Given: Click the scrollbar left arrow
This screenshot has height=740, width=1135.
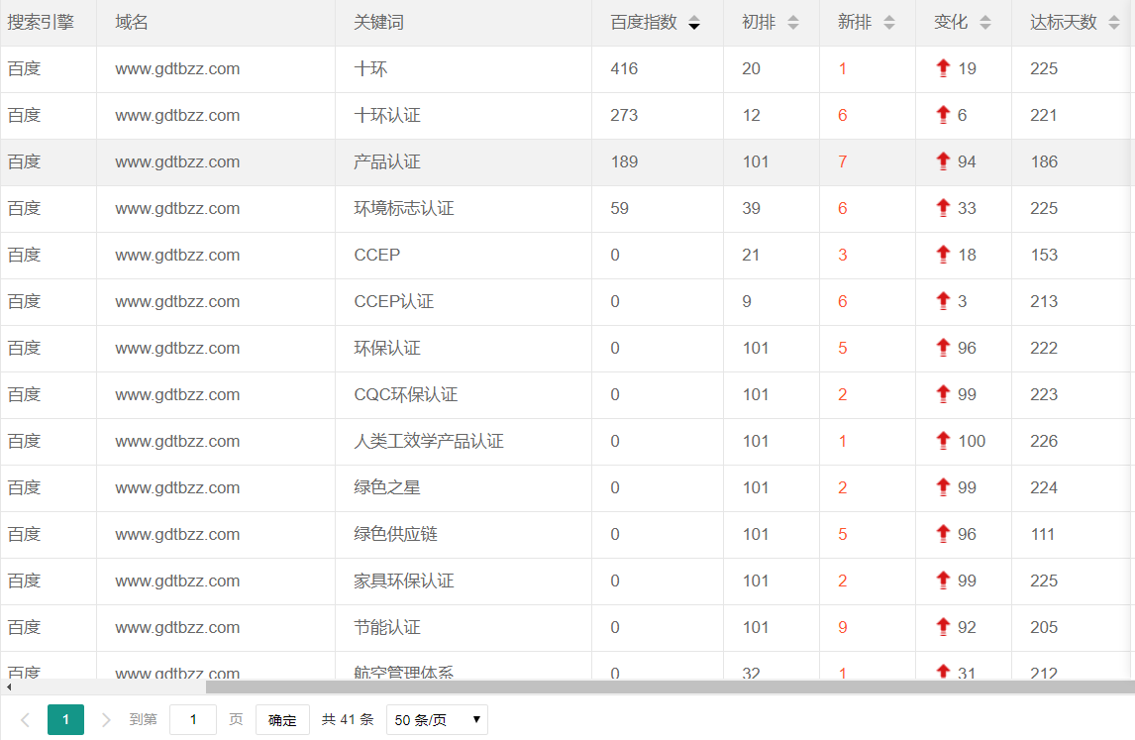Looking at the screenshot, I should click(9, 687).
